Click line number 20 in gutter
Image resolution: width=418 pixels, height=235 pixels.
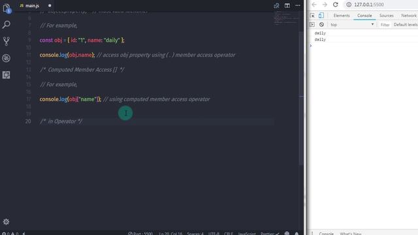coord(28,121)
